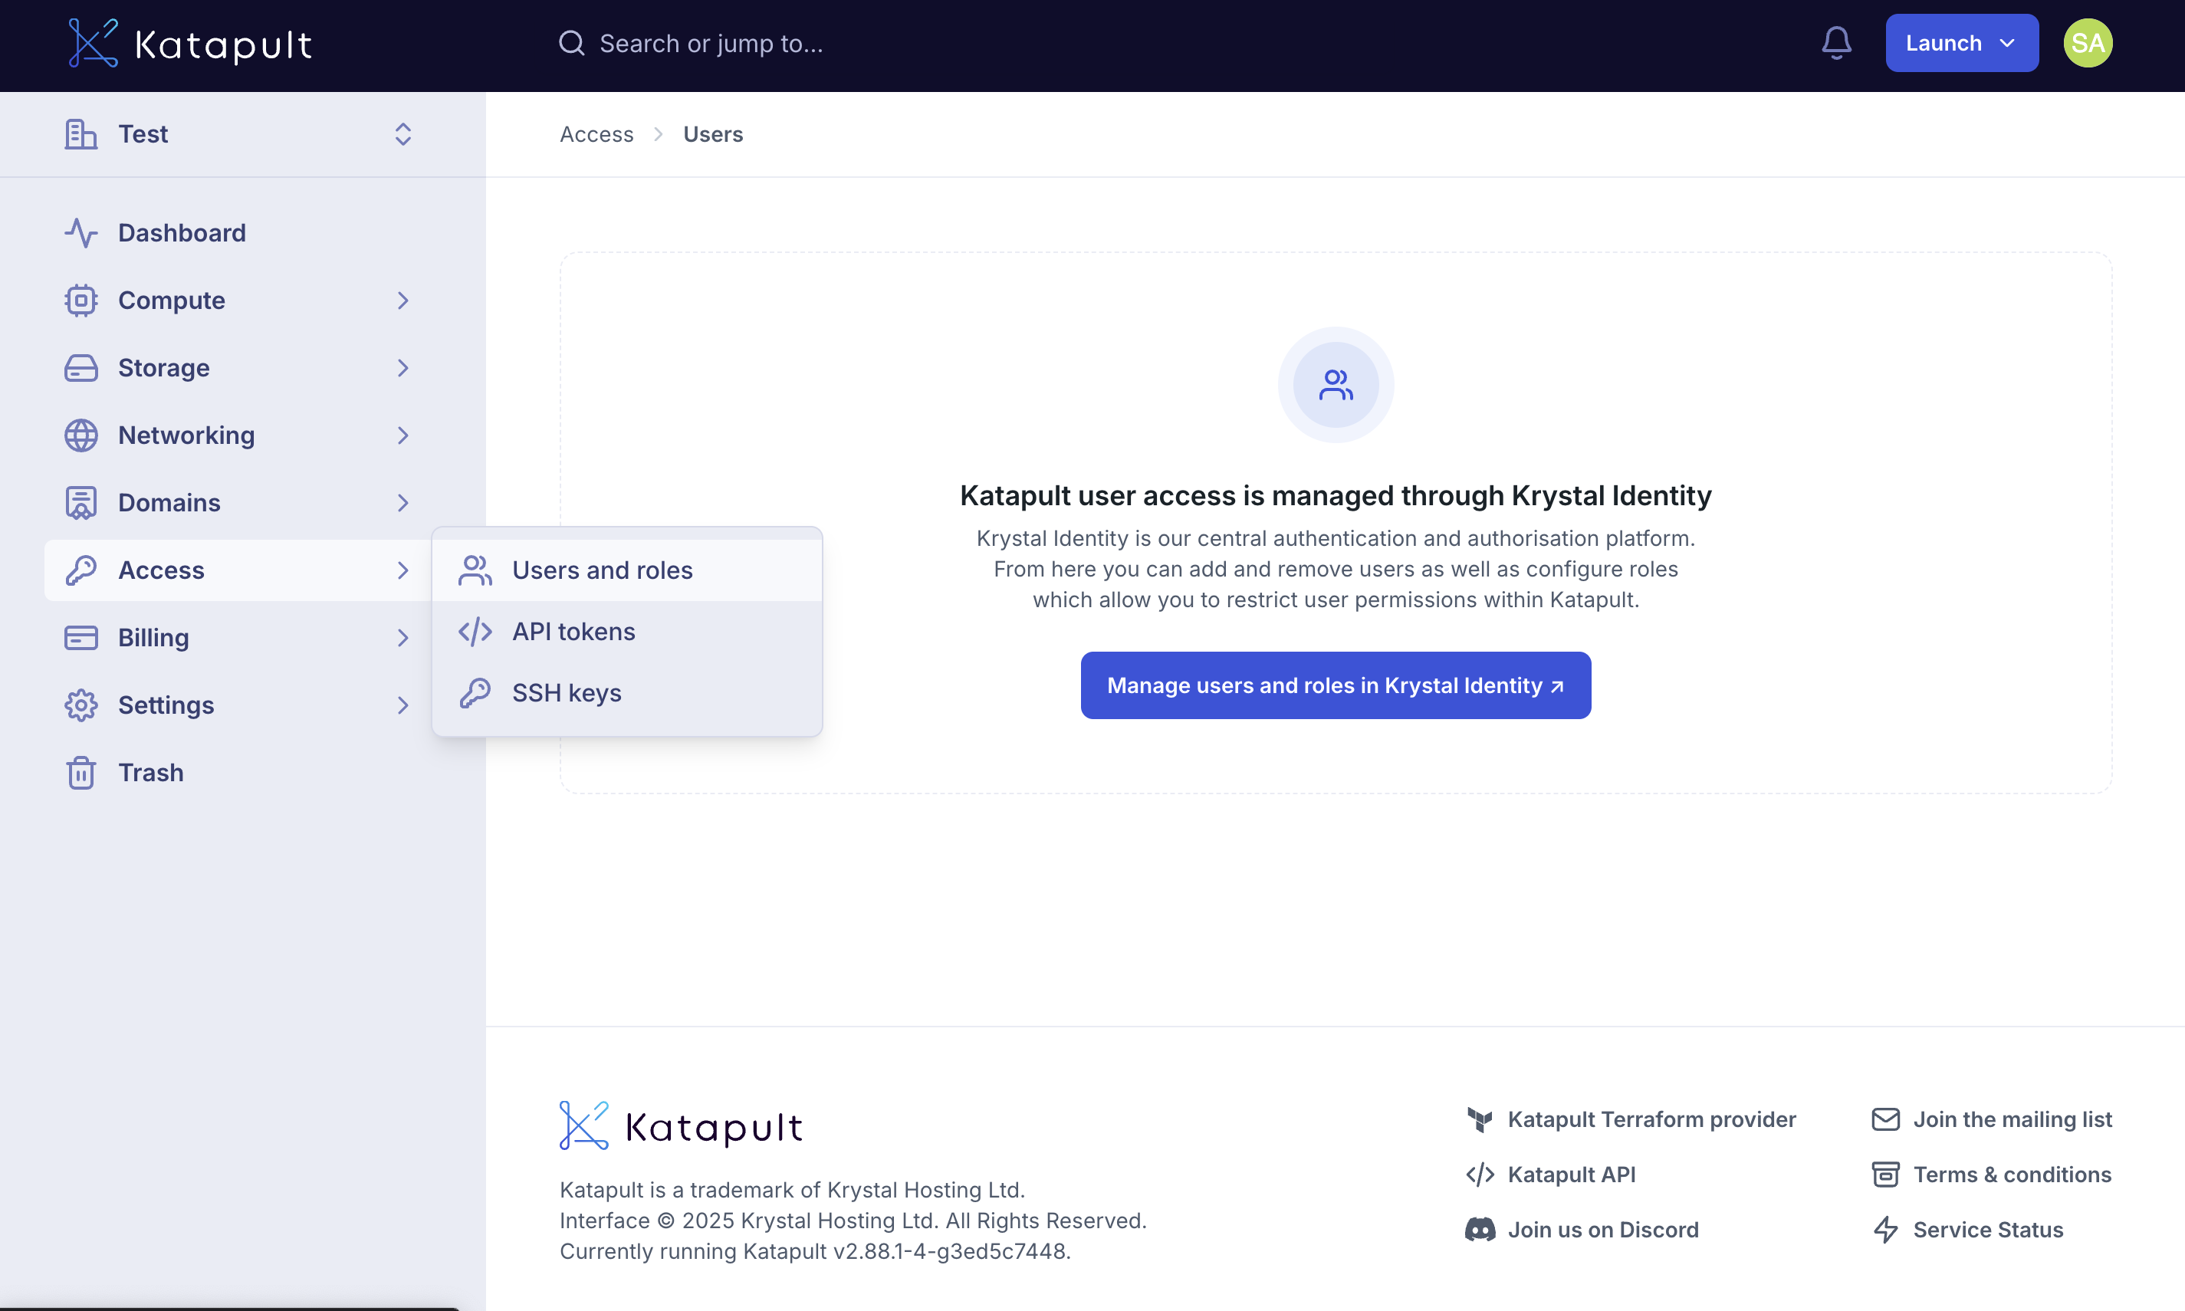Image resolution: width=2185 pixels, height=1311 pixels.
Task: Open the notifications bell
Action: (x=1836, y=43)
